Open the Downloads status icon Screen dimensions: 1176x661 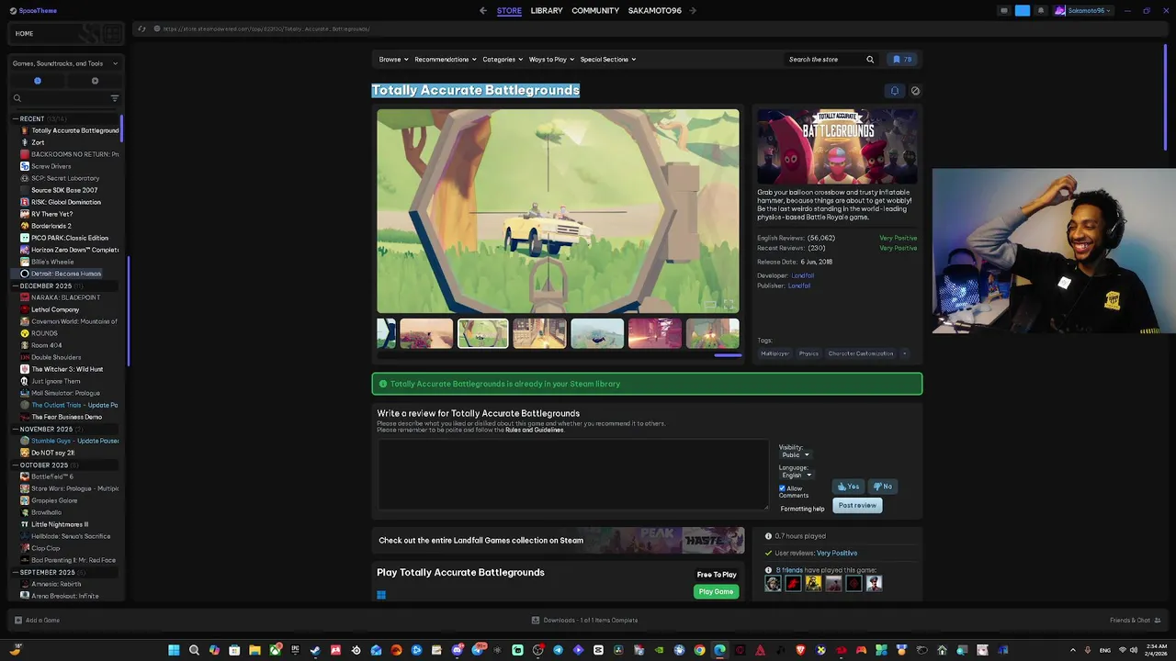point(536,621)
